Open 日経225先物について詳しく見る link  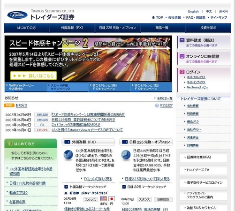click(147, 179)
